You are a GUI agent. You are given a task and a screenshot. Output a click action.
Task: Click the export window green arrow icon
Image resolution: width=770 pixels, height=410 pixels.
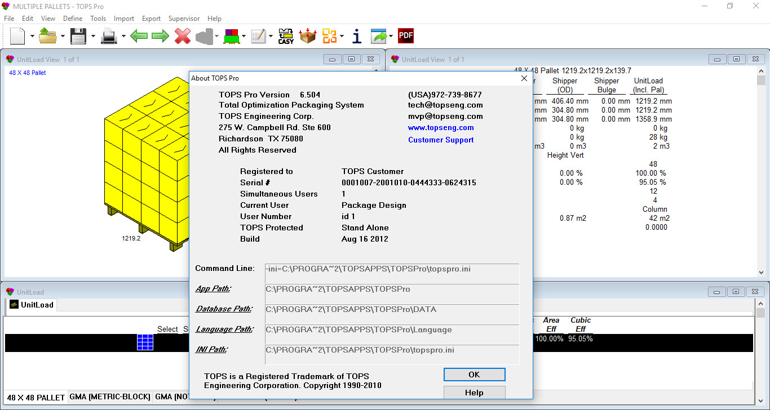click(x=379, y=37)
